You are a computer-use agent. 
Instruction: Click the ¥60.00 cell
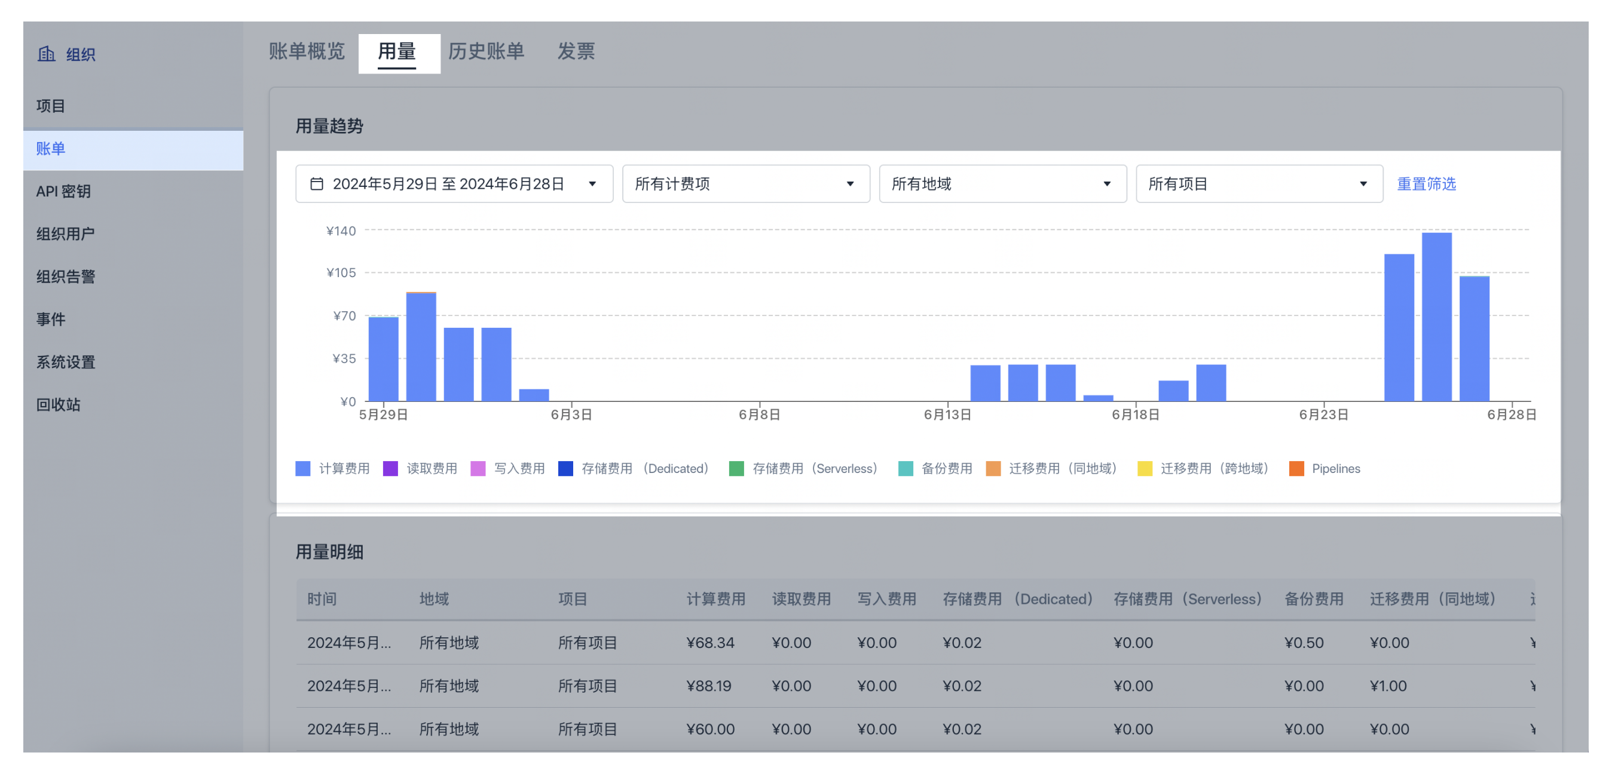click(710, 729)
